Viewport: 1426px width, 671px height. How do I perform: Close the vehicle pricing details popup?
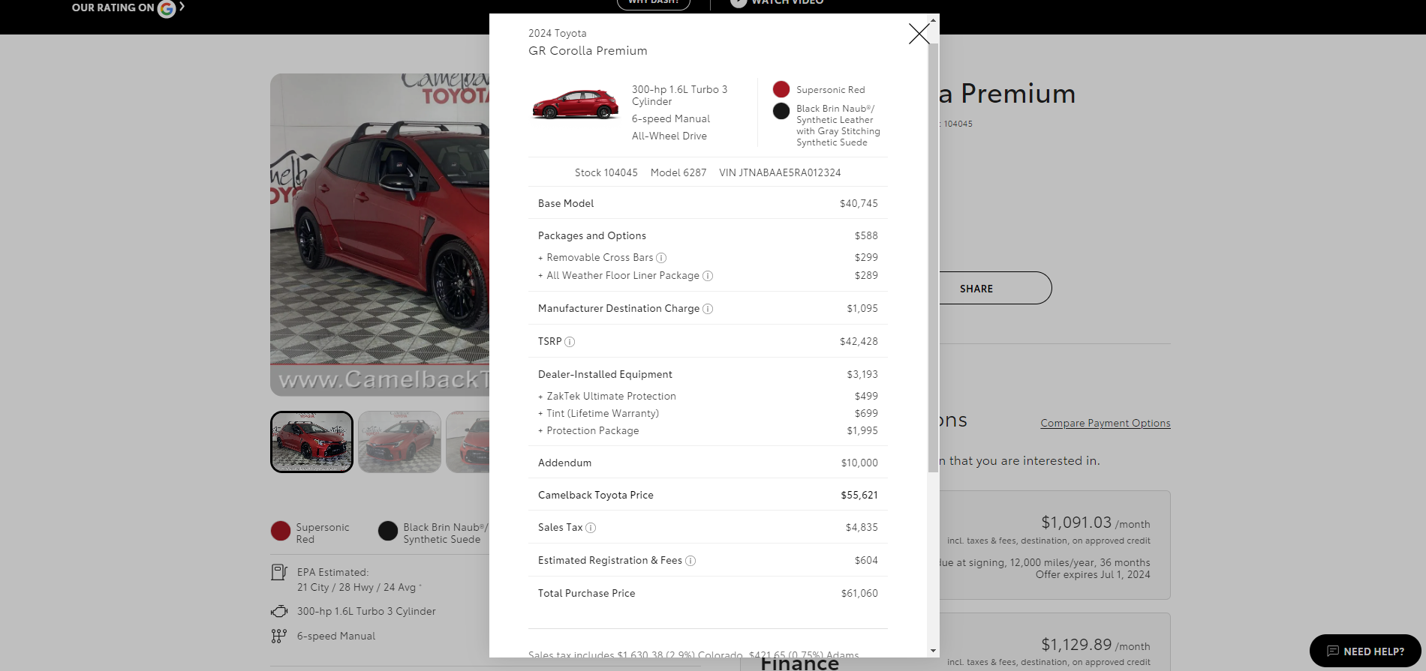[x=919, y=34]
